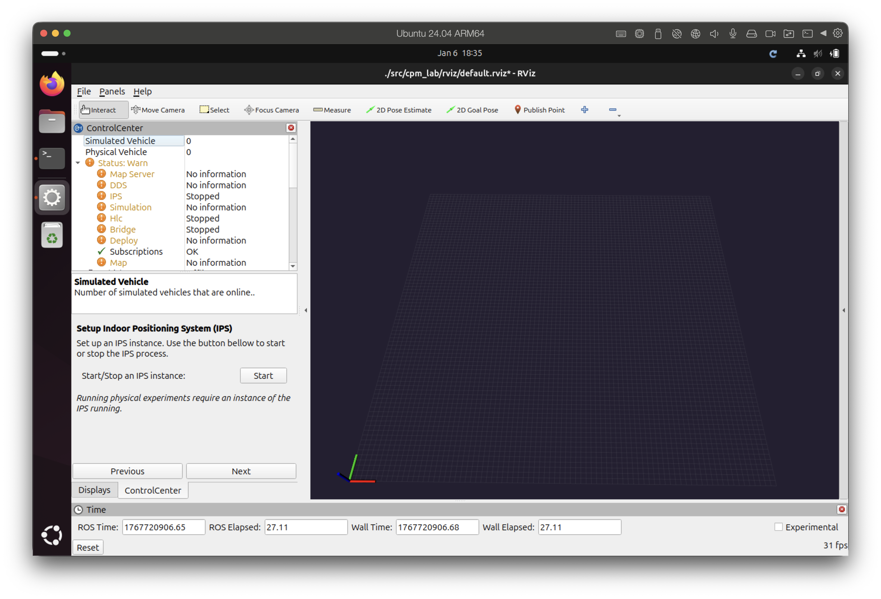
Task: Click the Stopped value for IPS
Action: click(x=202, y=196)
